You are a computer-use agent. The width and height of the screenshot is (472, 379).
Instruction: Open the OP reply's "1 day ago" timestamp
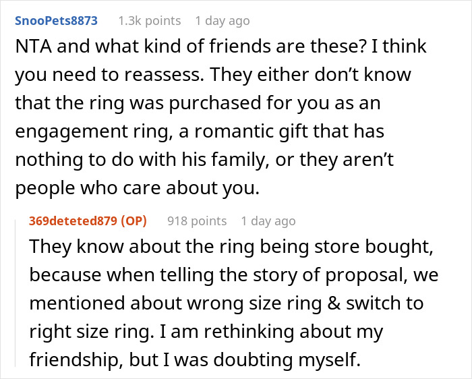[x=268, y=221]
